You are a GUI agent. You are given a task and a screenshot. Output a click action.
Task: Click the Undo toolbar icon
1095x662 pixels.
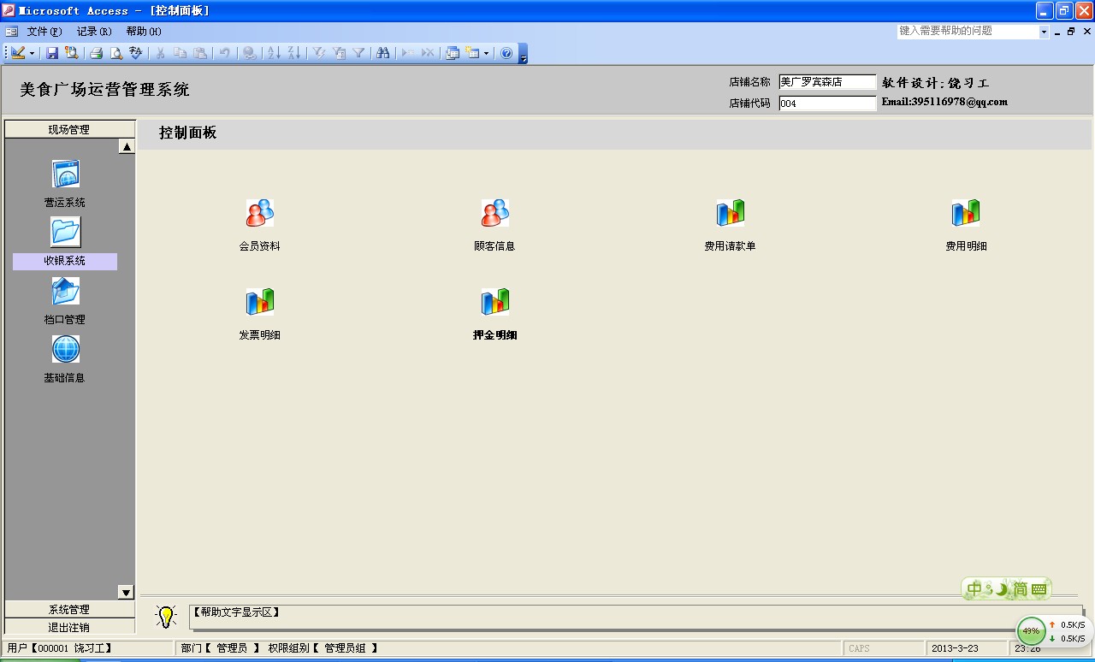(x=224, y=53)
